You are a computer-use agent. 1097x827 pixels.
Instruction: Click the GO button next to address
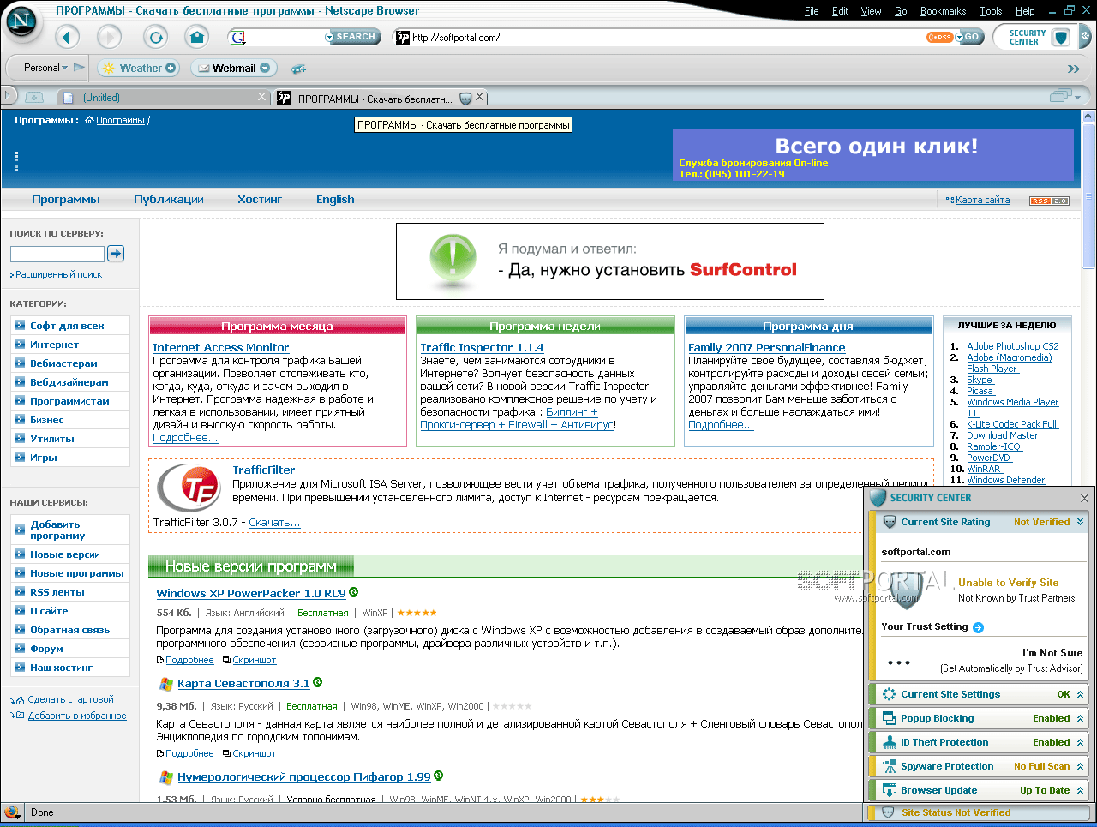click(968, 37)
